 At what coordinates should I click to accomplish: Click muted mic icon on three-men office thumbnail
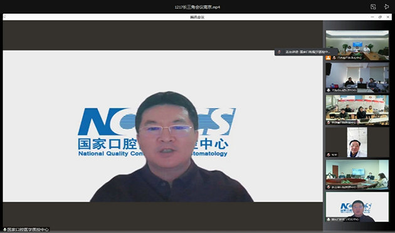pos(329,90)
